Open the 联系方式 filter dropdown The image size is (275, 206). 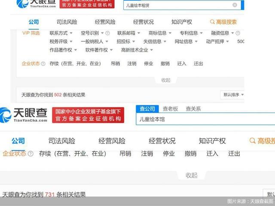click(x=61, y=33)
